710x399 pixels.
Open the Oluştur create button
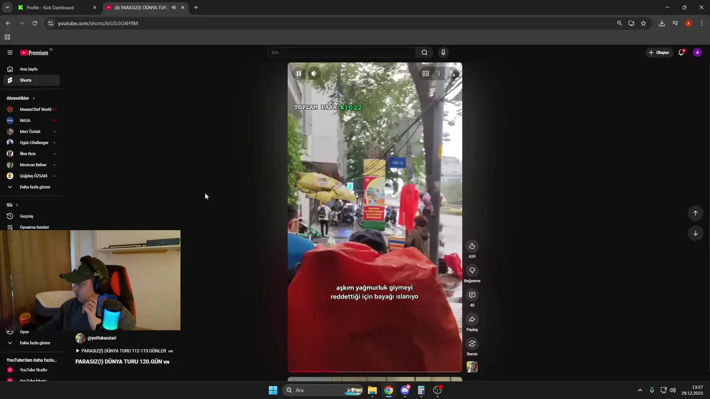pos(658,53)
